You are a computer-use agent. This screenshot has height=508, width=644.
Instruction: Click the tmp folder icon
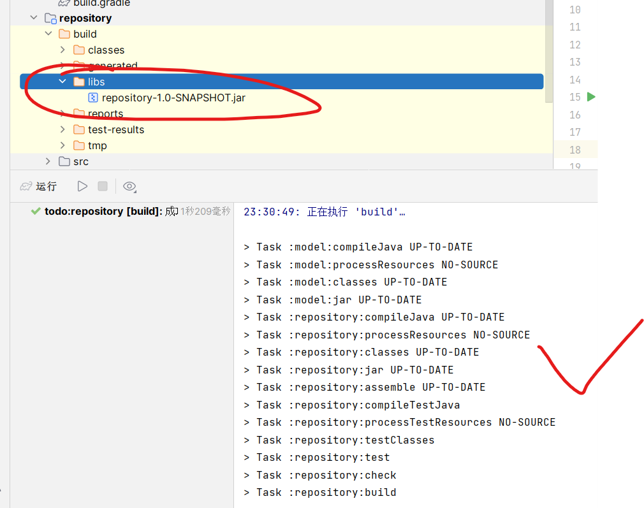point(79,145)
